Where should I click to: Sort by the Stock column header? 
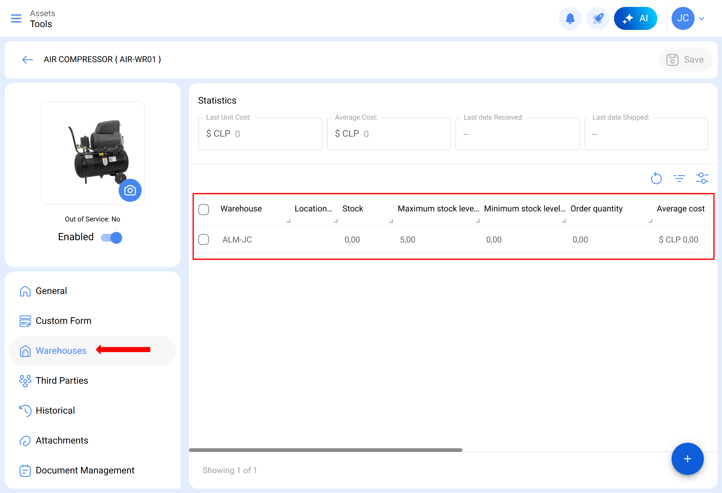pos(353,209)
